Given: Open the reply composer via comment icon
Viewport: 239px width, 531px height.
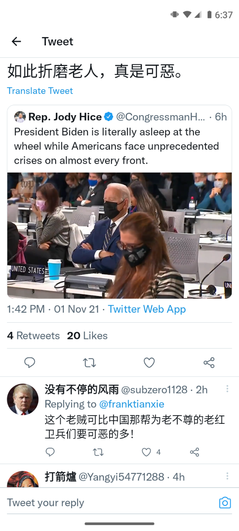Looking at the screenshot, I should pyautogui.click(x=30, y=362).
